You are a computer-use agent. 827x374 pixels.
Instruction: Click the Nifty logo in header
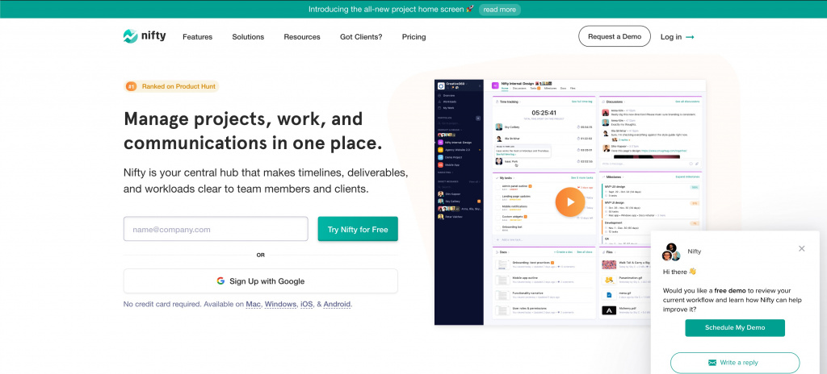pos(145,36)
